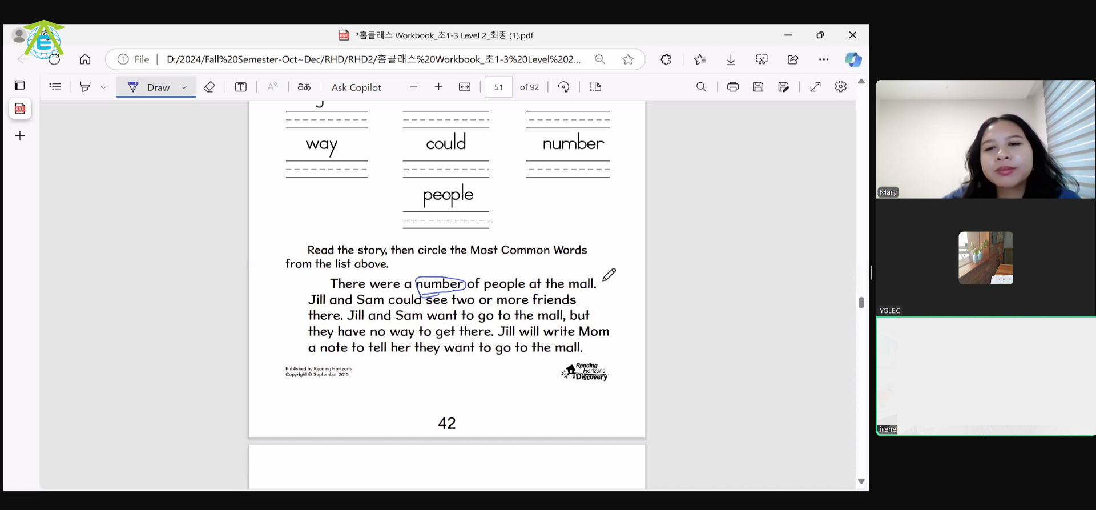Search within the PDF toolbar
Image resolution: width=1096 pixels, height=510 pixels.
701,87
